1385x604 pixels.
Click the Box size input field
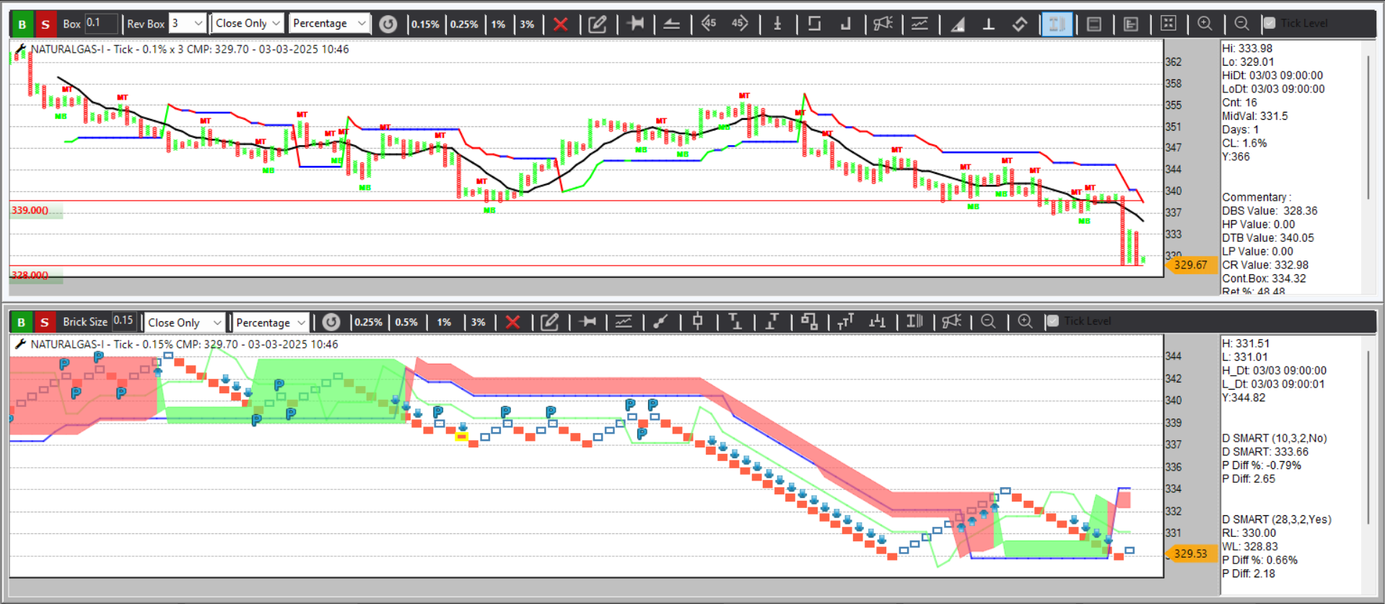(100, 23)
